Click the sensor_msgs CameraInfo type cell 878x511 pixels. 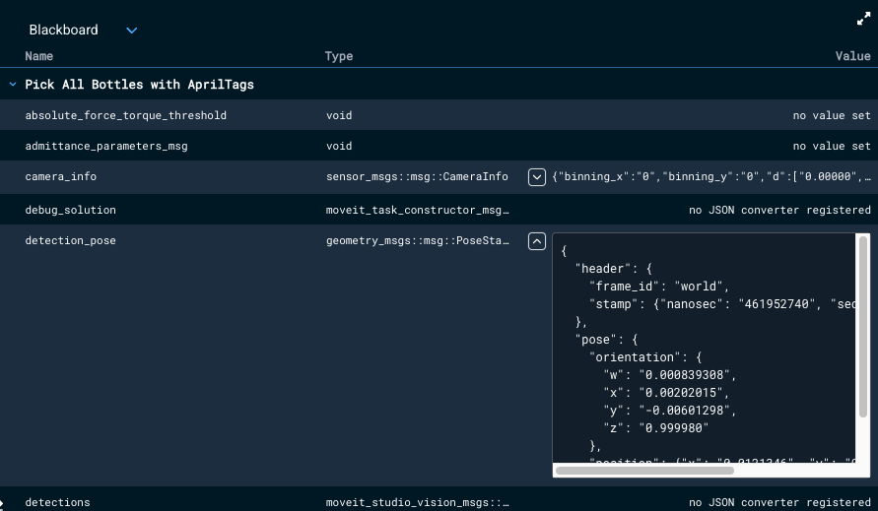coord(417,177)
